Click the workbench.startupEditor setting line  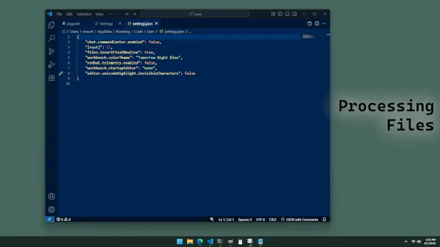point(121,68)
